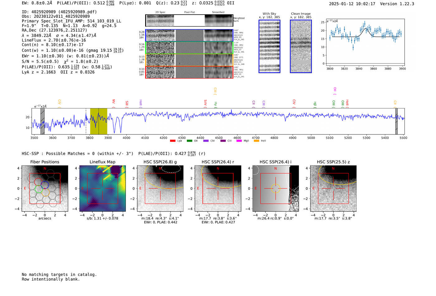This screenshot has width=436, height=296.
Task: Click the 'EWr: 0, PLAE: 0.442' caption
Action: 160,222
